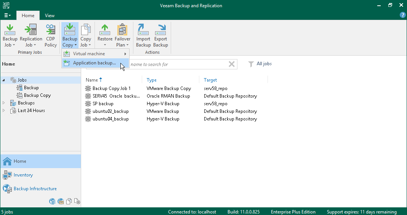Click VMware Backup Copy type cell
This screenshot has height=215, width=407.
pyautogui.click(x=169, y=88)
